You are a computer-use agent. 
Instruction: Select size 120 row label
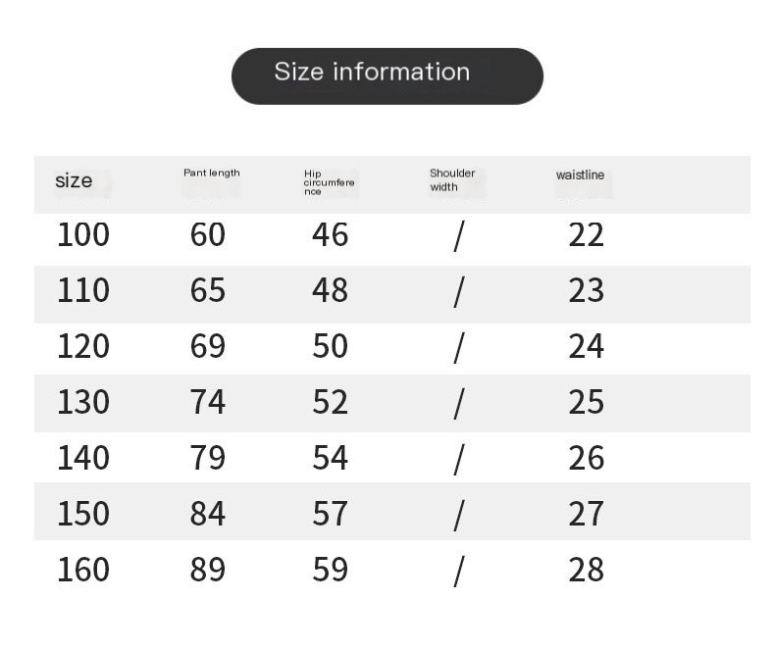pyautogui.click(x=83, y=346)
